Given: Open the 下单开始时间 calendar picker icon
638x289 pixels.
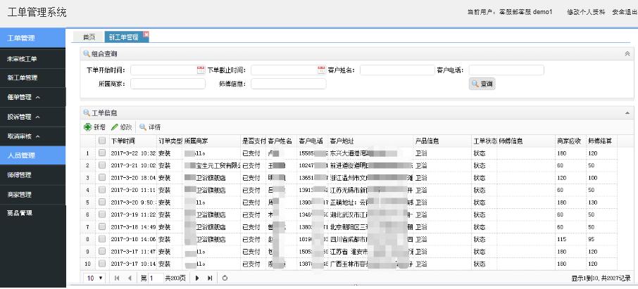Looking at the screenshot, I should [x=201, y=70].
